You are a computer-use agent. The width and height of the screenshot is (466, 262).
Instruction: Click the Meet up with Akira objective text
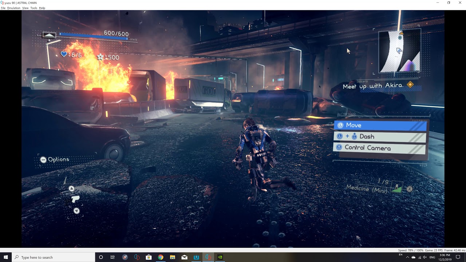click(373, 86)
